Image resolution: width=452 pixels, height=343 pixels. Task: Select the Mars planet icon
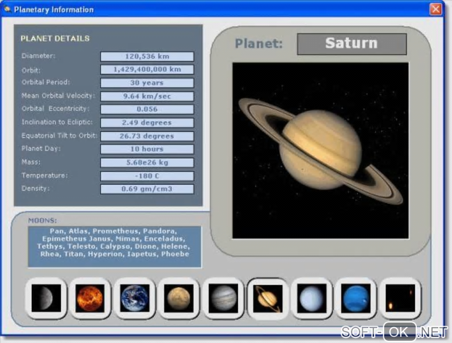pos(179,298)
